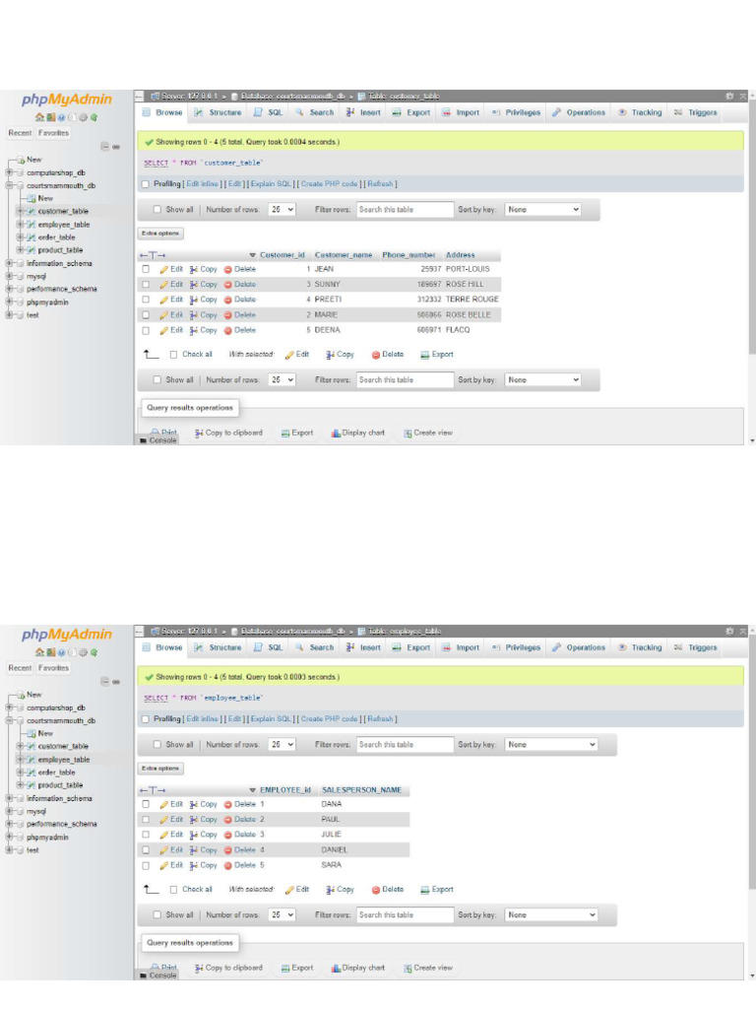Click Extra options button in customer_table window

click(x=160, y=234)
